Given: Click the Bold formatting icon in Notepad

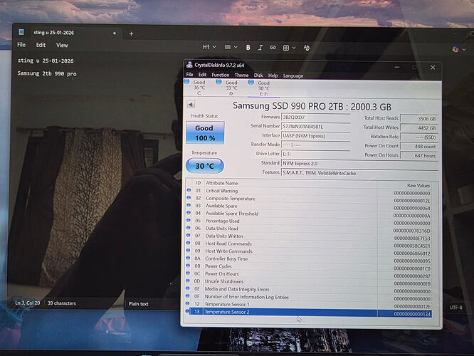Looking at the screenshot, I should pos(248,47).
